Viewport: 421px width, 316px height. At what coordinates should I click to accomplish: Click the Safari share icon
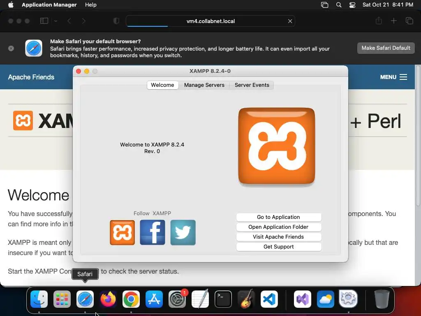tap(379, 21)
